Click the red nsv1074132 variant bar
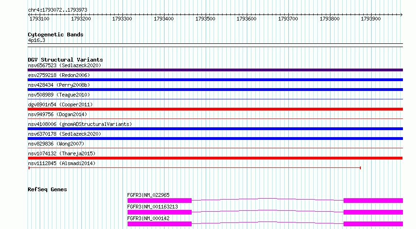416x229 pixels. [x=215, y=158]
